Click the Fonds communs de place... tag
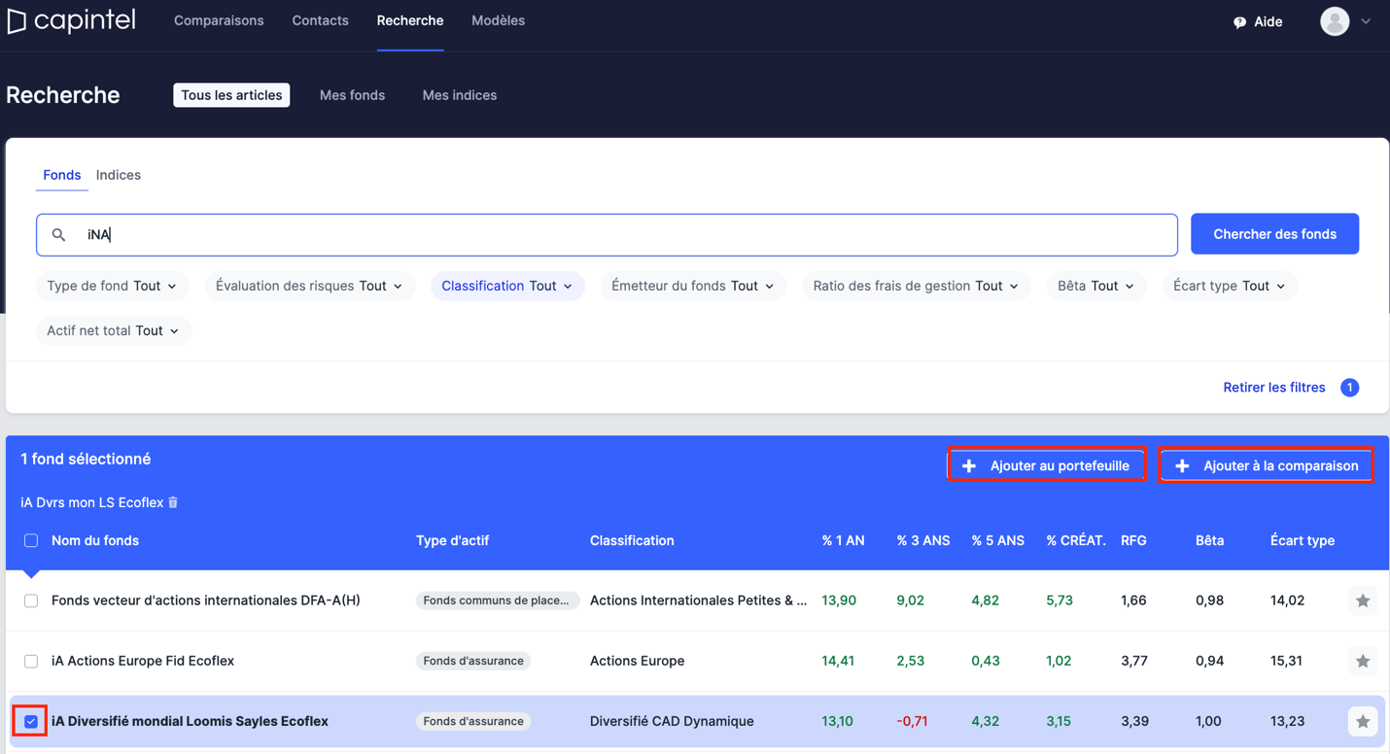Viewport: 1390px width, 754px height. [497, 600]
